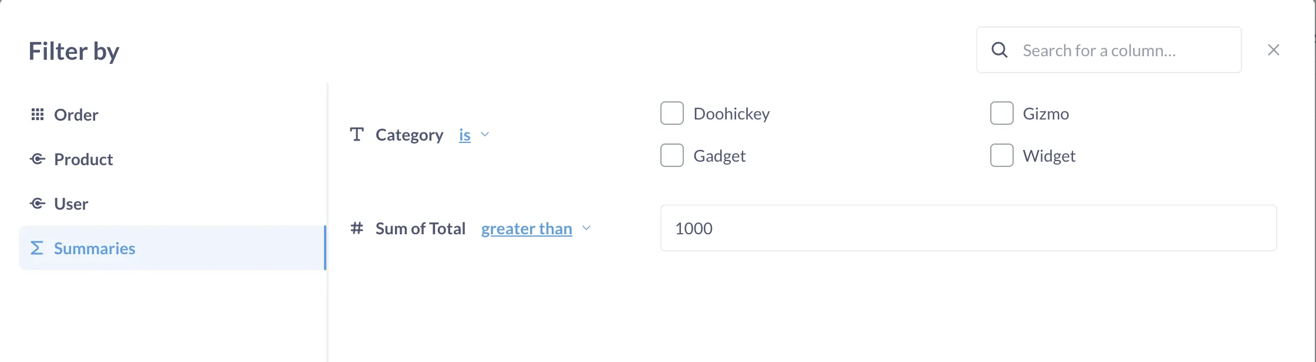Select the User category in the sidebar
Image resolution: width=1316 pixels, height=362 pixels.
point(71,203)
